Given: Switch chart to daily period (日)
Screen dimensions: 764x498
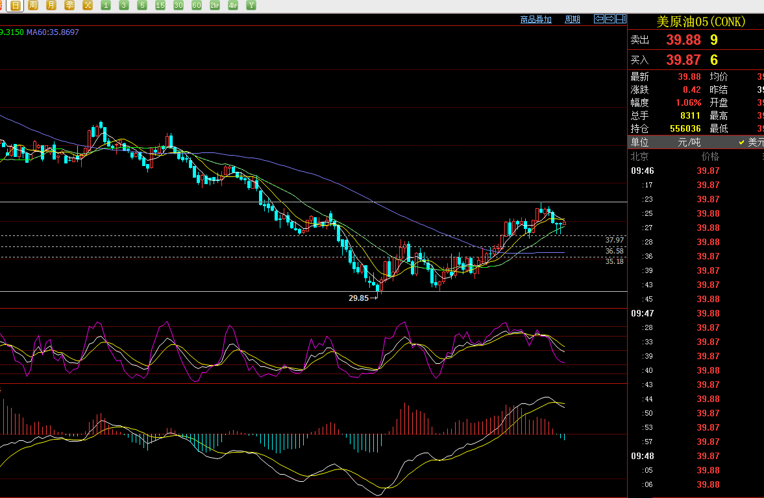Looking at the screenshot, I should [x=15, y=6].
